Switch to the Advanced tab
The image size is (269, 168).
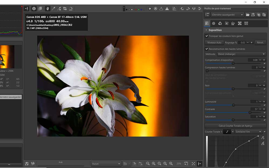[226, 23]
